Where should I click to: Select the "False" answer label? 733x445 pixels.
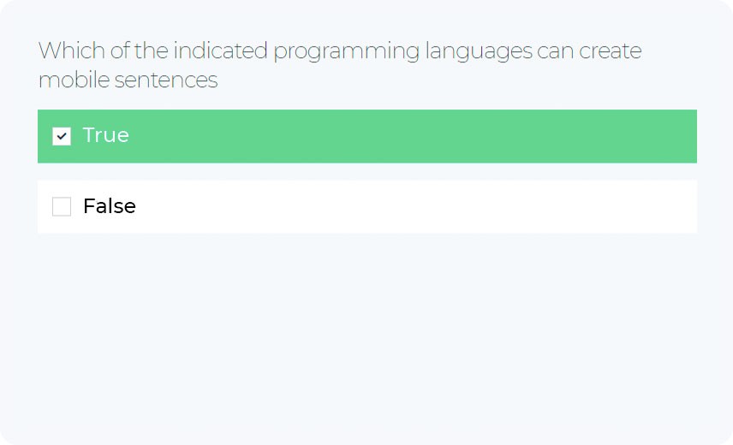coord(109,206)
